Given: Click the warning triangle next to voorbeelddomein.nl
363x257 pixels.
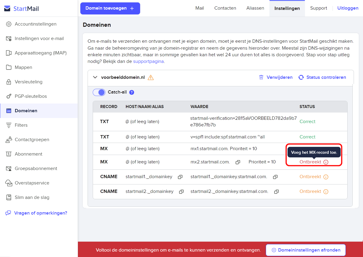Looking at the screenshot, I should point(151,77).
